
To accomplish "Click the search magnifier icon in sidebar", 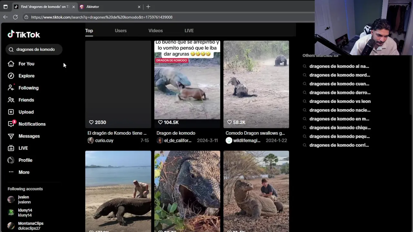I will (x=11, y=50).
